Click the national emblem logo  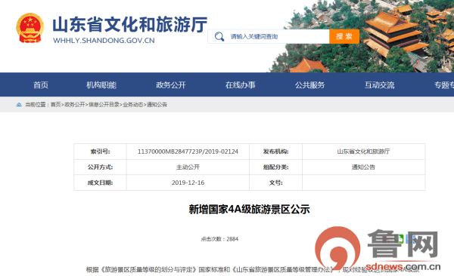pyautogui.click(x=30, y=28)
